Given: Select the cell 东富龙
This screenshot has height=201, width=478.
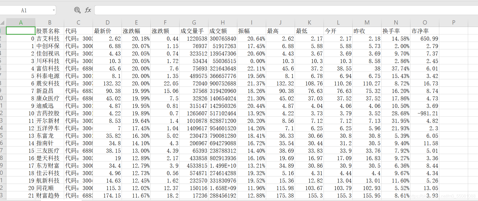Looking at the screenshot, I should [x=50, y=136].
